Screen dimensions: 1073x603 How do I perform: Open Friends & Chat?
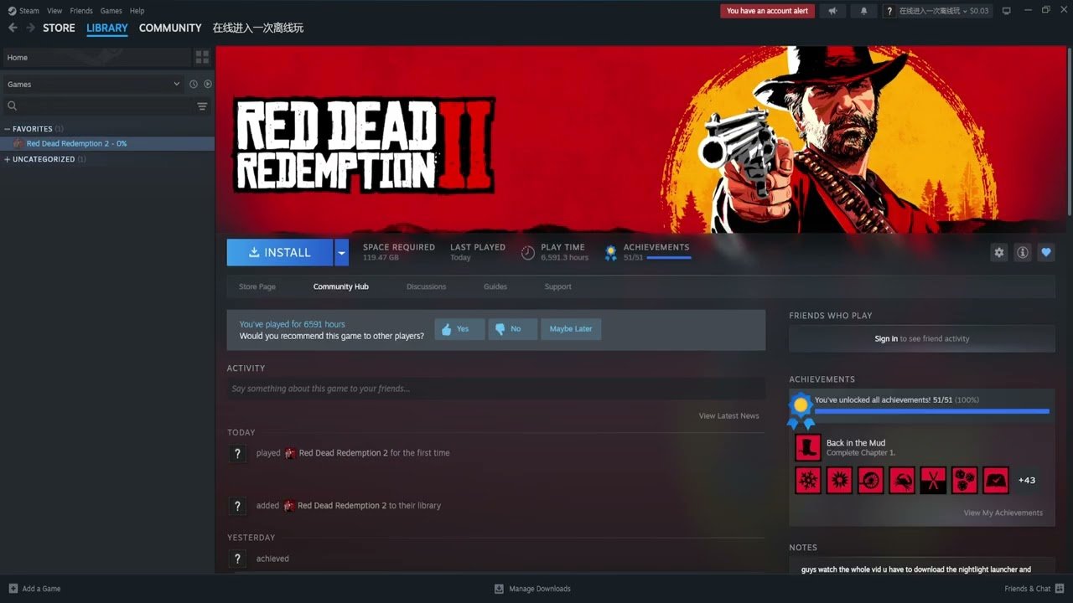[1033, 589]
